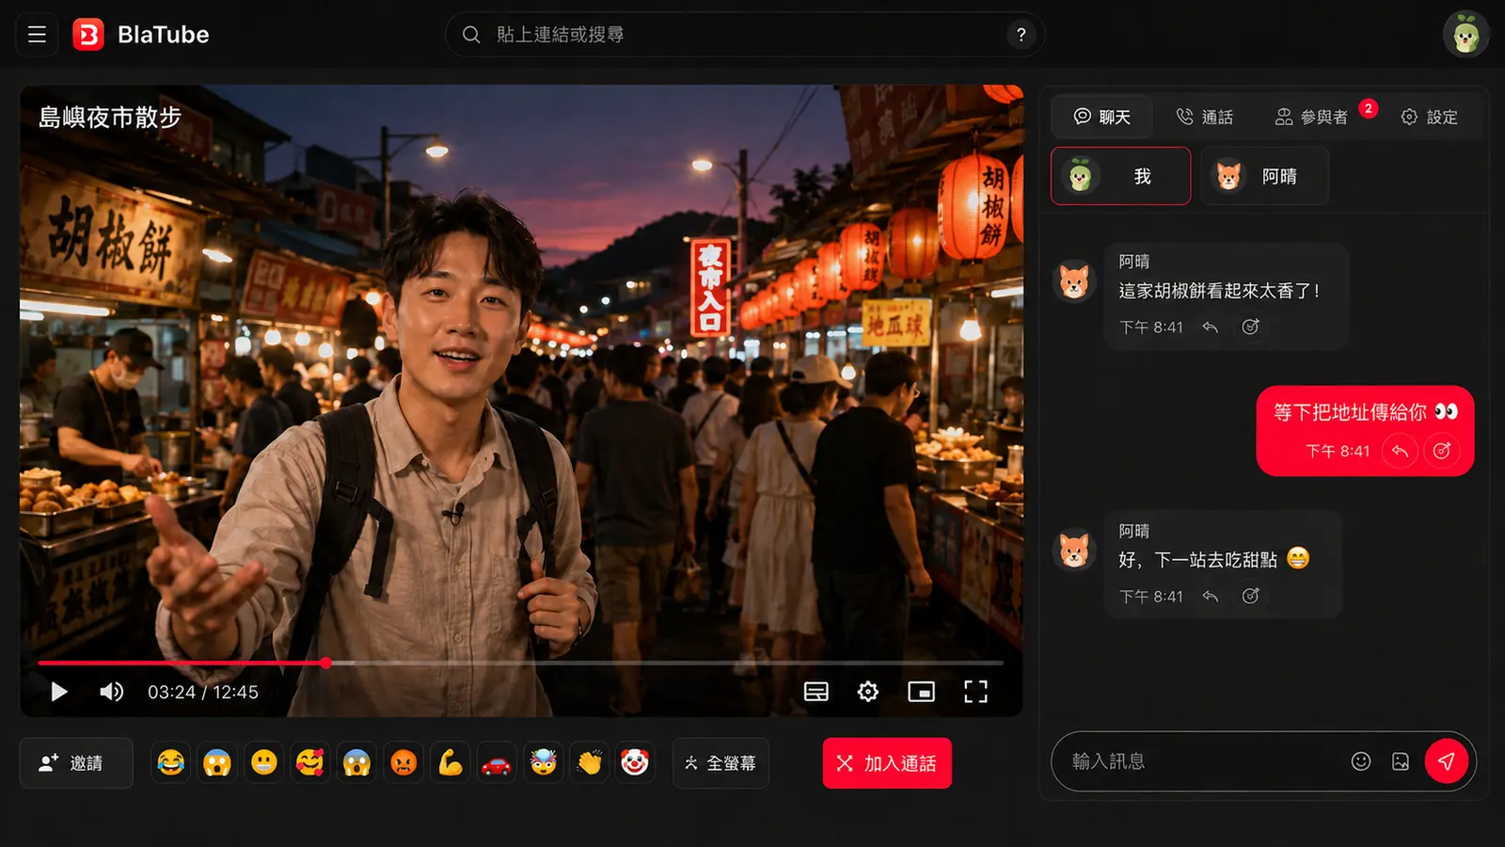
Task: Send the laughing-crying emoji reaction
Action: pyautogui.click(x=170, y=762)
